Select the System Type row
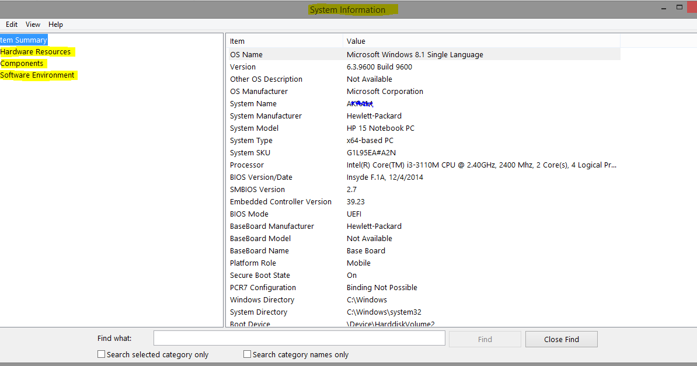The image size is (697, 366). pyautogui.click(x=423, y=140)
